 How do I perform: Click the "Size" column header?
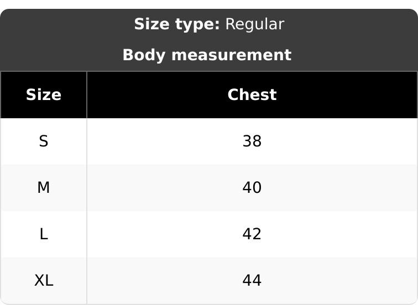coord(44,95)
